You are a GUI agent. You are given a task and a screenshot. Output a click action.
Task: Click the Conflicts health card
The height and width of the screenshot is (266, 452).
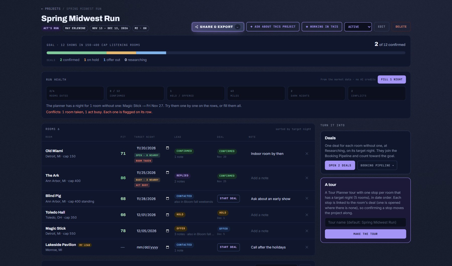(x=377, y=93)
